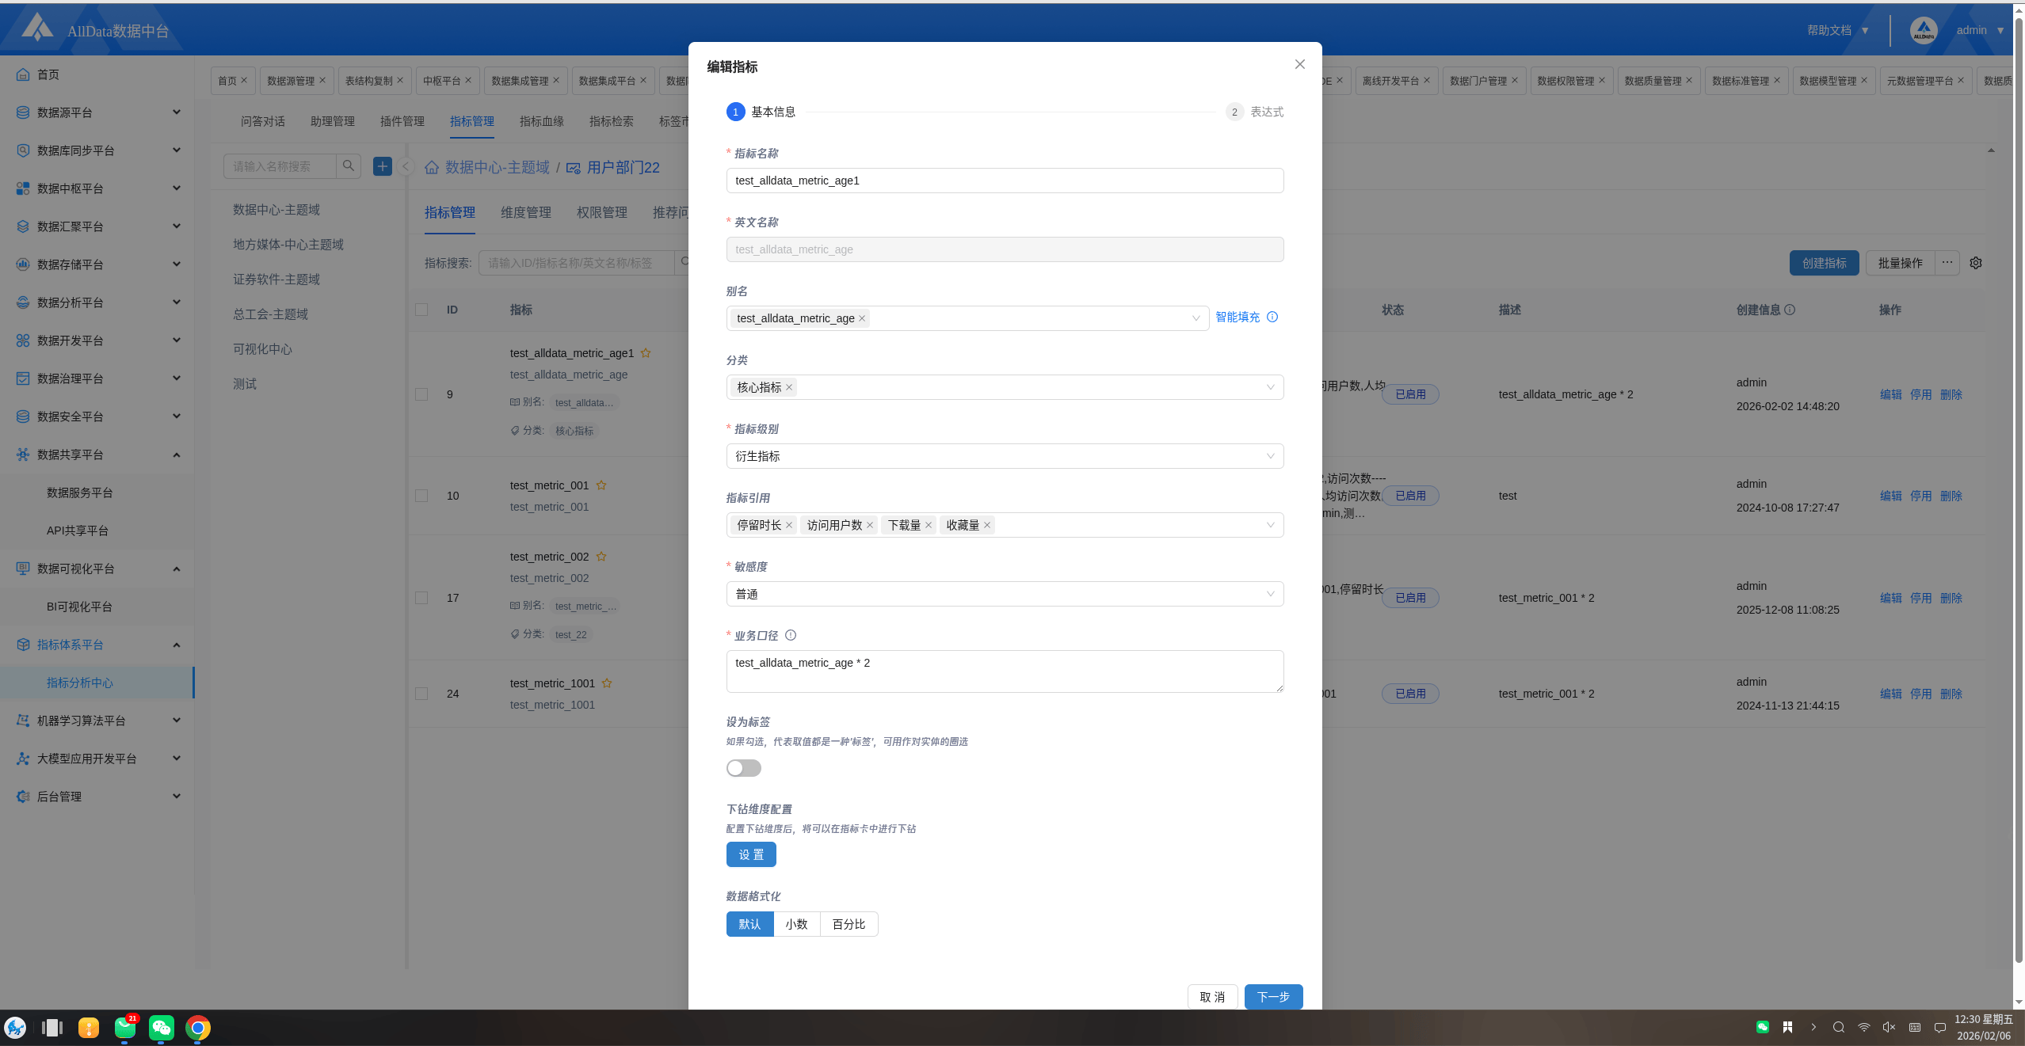Remove the 核心指标 tag in 分类
The image size is (2025, 1046).
click(789, 387)
